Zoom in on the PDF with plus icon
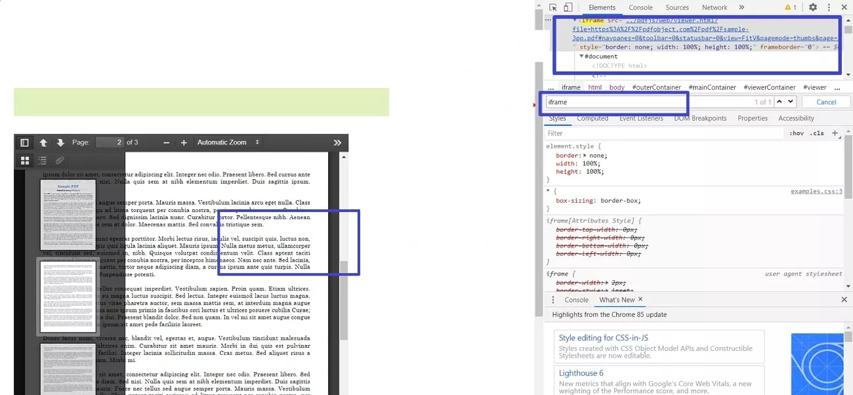 pyautogui.click(x=184, y=142)
